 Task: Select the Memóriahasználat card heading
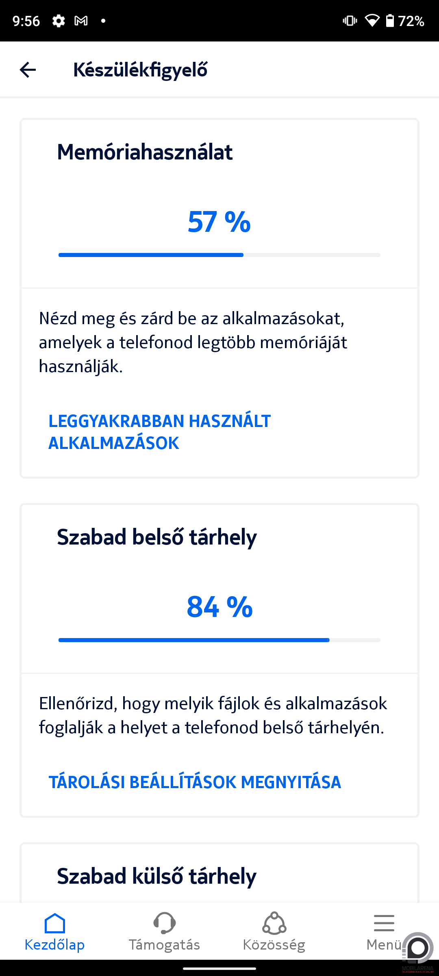point(145,152)
